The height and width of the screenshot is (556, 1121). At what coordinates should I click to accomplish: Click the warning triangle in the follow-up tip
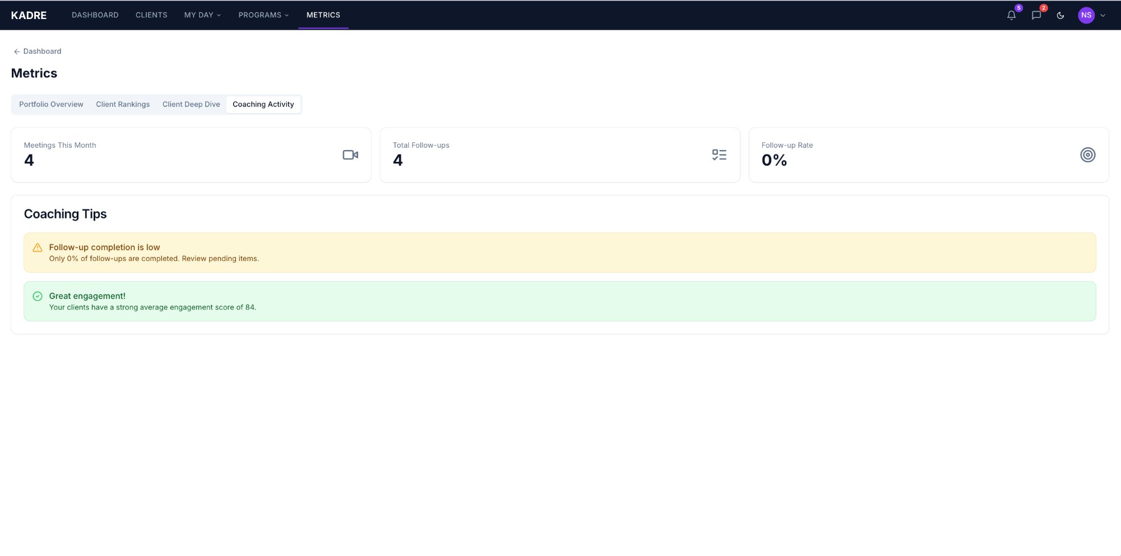point(37,247)
